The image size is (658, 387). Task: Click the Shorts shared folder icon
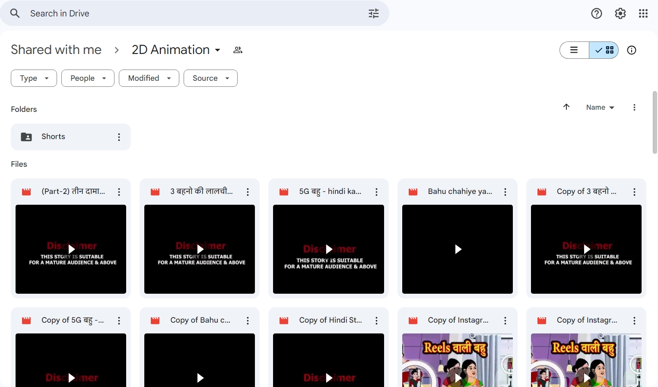[26, 137]
